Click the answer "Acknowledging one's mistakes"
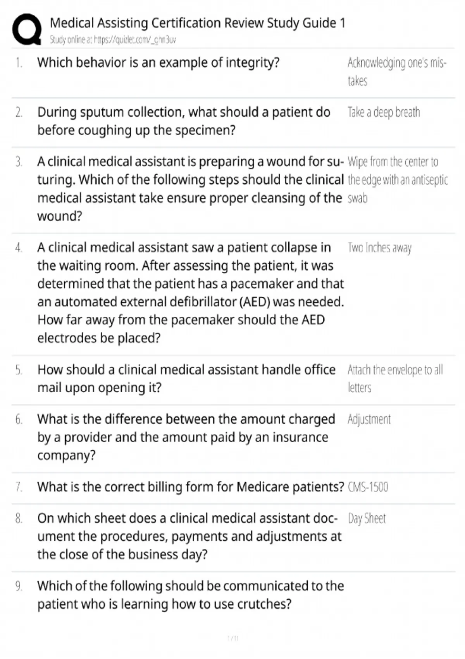The height and width of the screenshot is (659, 465). click(396, 72)
